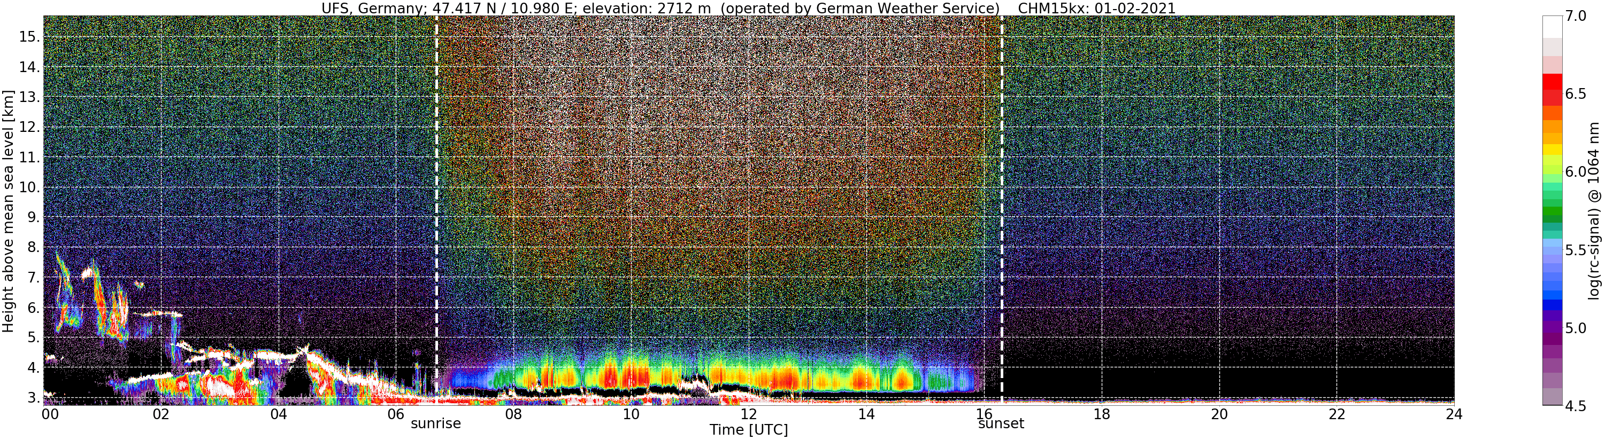1605x440 pixels.
Task: Click the x-axis tick label '10'
Action: click(x=631, y=414)
